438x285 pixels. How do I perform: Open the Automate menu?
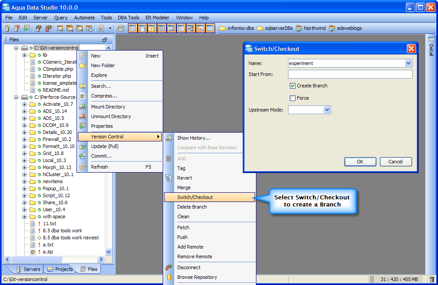84,18
